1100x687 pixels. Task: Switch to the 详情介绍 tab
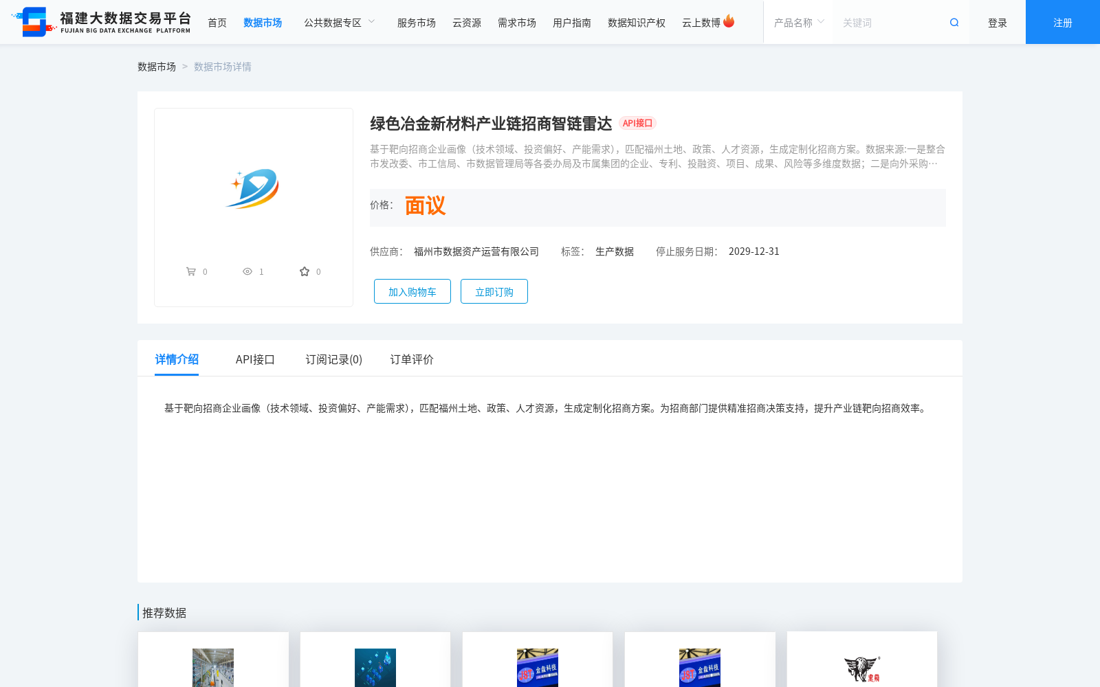pyautogui.click(x=177, y=359)
